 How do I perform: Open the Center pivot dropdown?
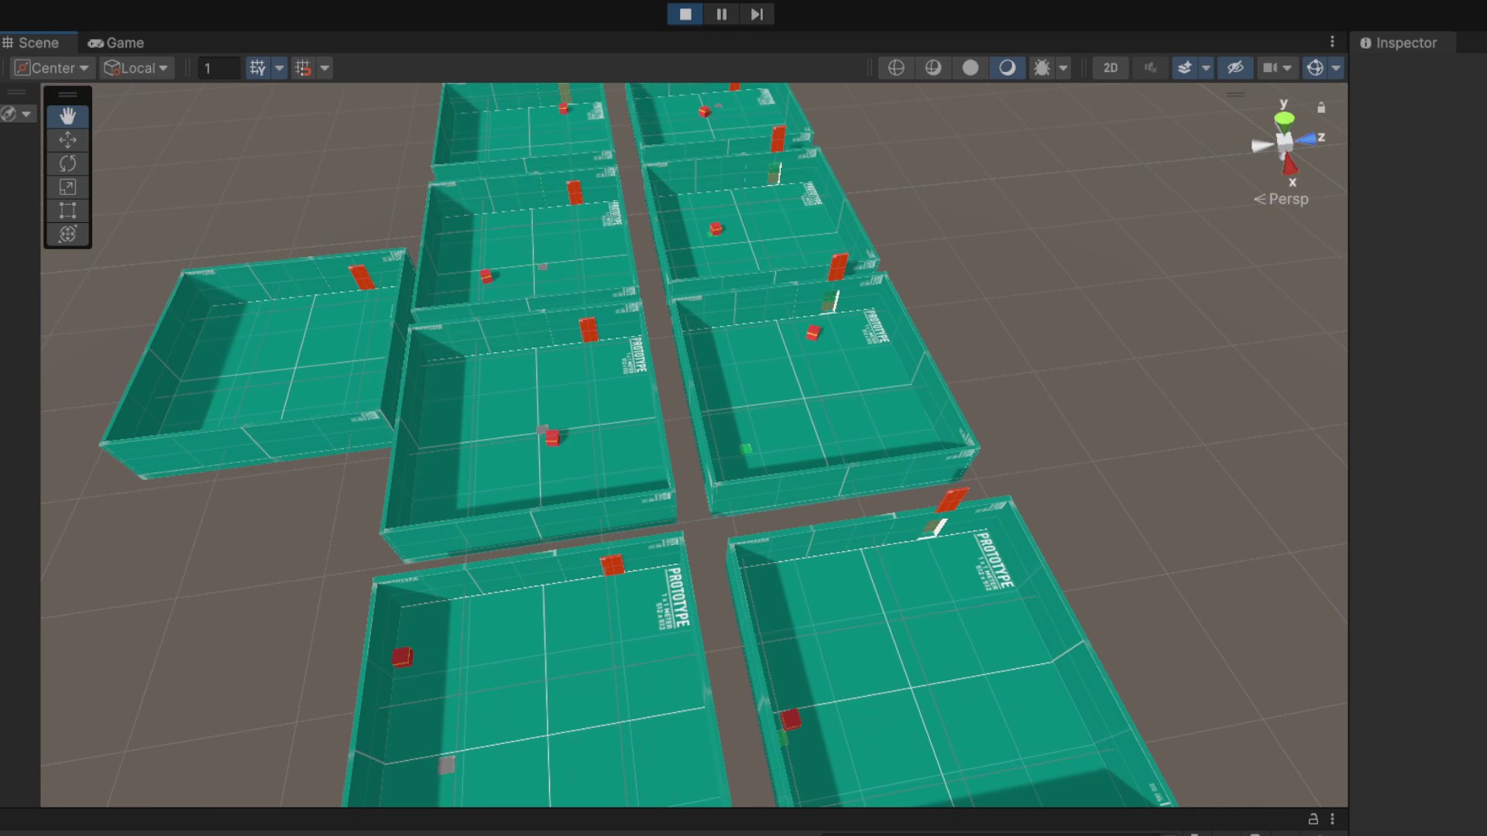point(53,68)
